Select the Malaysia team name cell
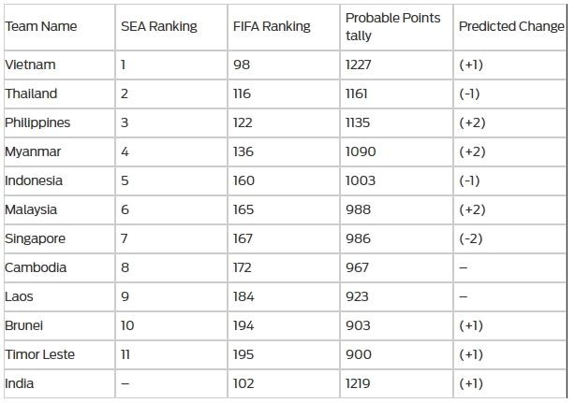Screen dimensions: 575x403 pos(31,209)
